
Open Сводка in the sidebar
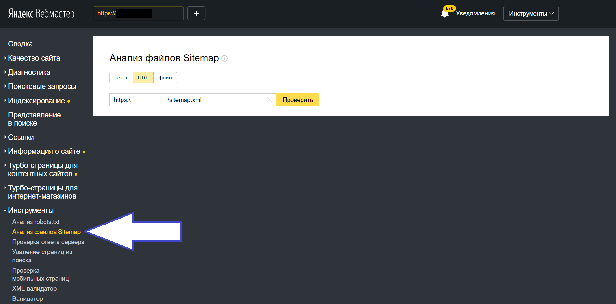(20, 44)
